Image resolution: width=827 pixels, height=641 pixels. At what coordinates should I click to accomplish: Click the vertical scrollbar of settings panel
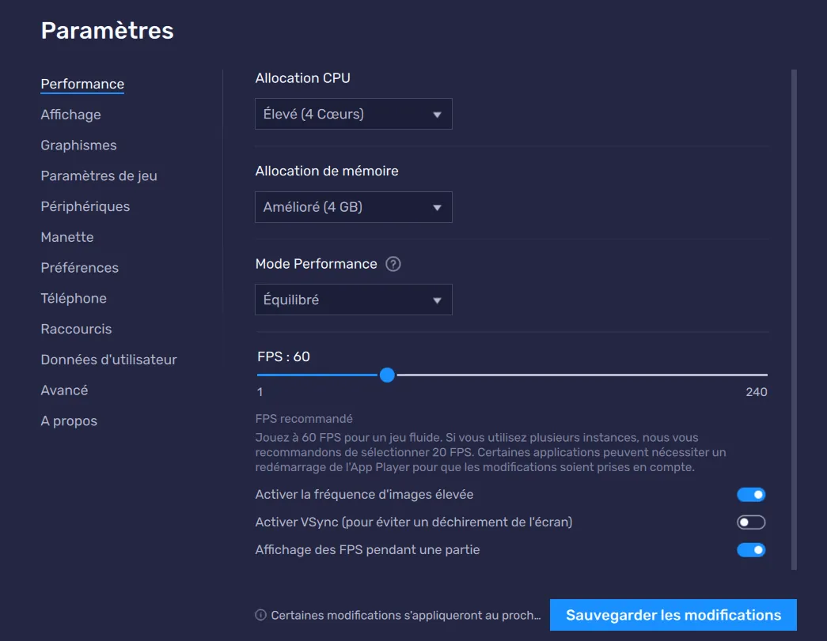[x=794, y=316]
